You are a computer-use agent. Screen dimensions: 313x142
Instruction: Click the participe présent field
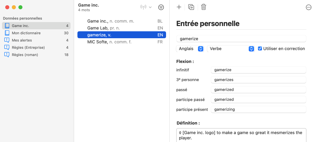tap(258, 109)
